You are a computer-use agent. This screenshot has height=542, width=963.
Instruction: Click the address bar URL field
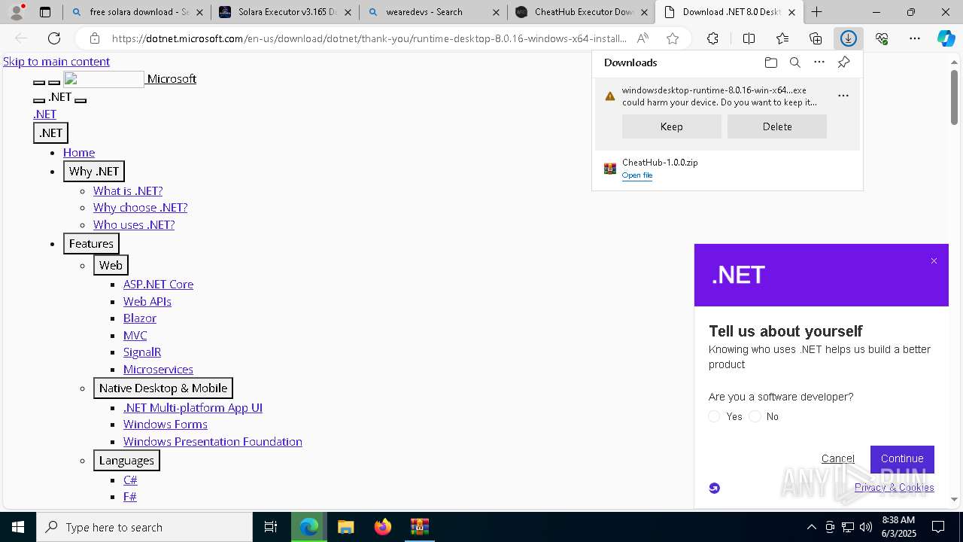(x=369, y=38)
